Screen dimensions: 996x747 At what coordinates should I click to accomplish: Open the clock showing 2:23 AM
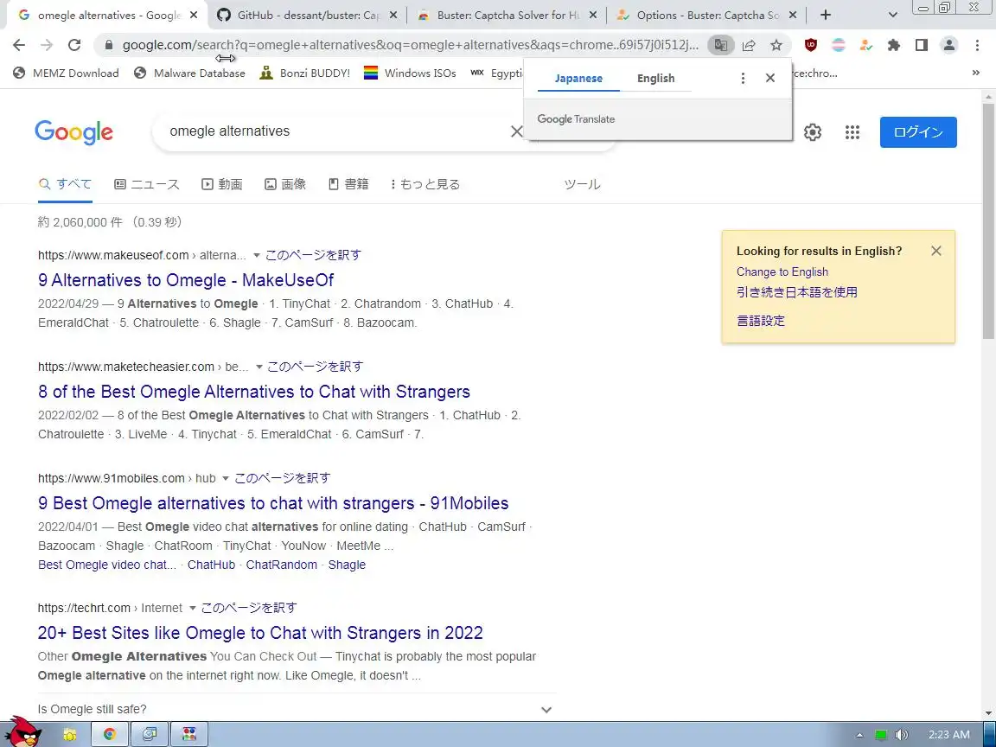[949, 735]
